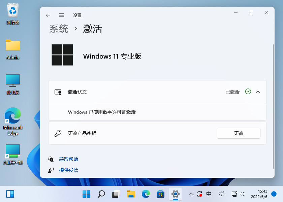Collapse the 激活状态 section with the chevron
283x202 pixels.
pyautogui.click(x=258, y=92)
